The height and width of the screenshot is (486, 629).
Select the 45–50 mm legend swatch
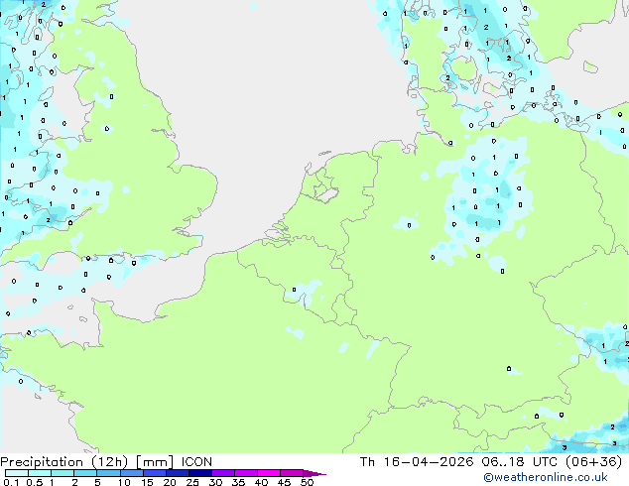click(292, 473)
